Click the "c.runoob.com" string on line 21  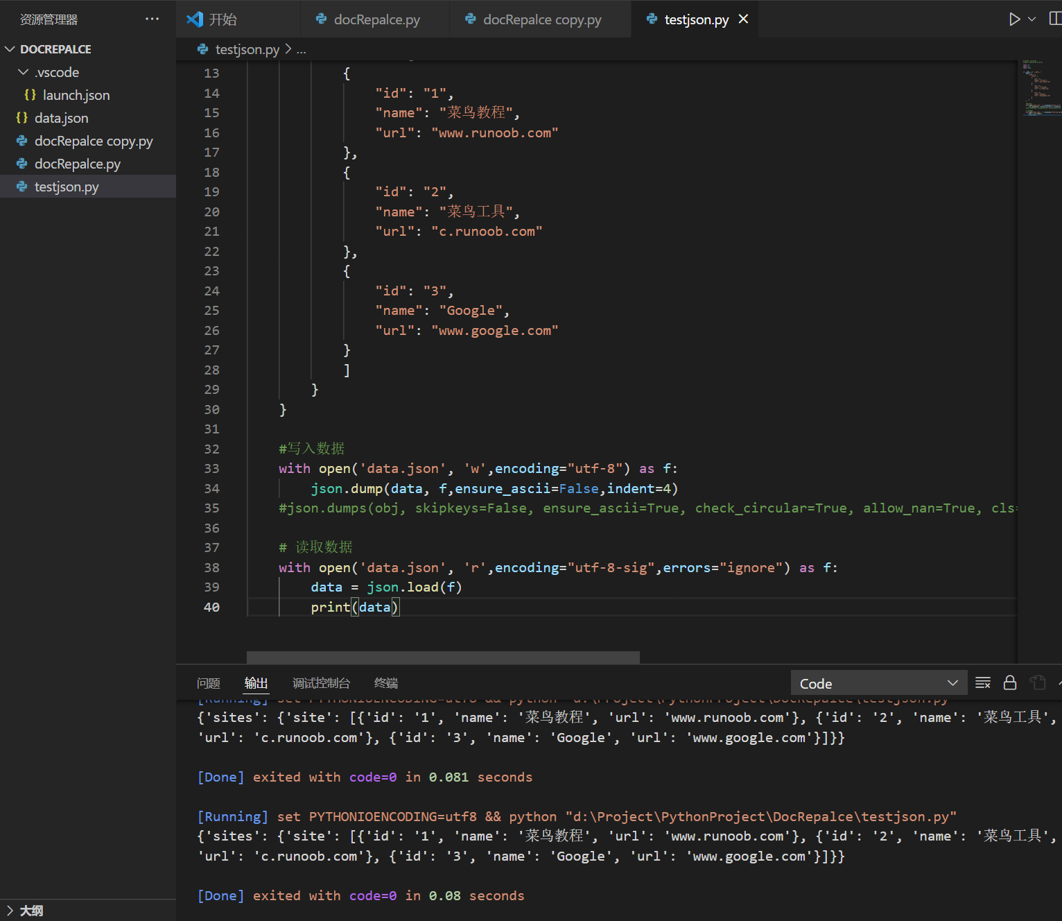pos(487,231)
